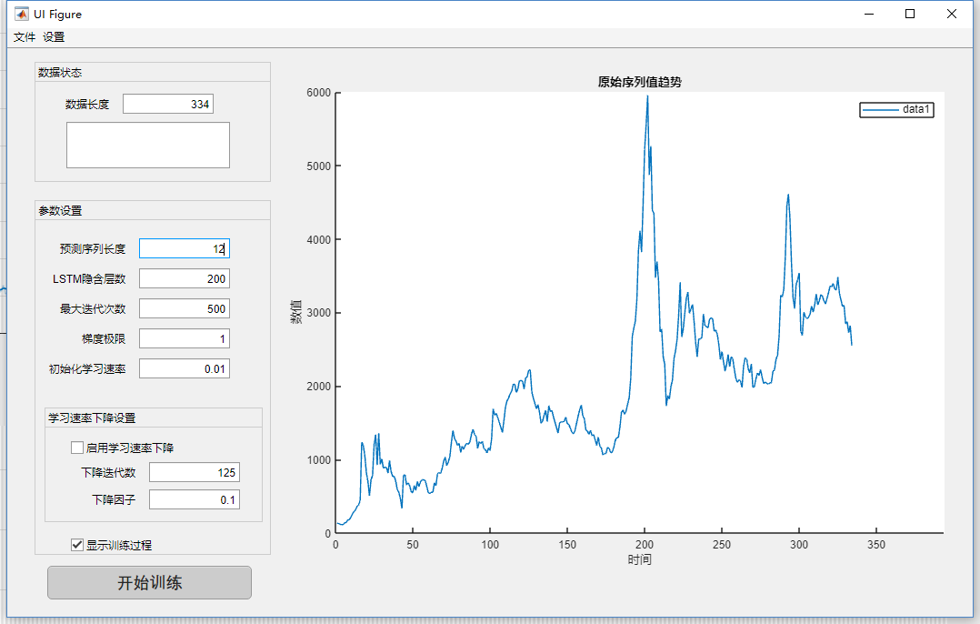Screen dimensions: 980x624
Task: Enable the 启用学习速率下降 checkbox
Action: click(77, 448)
